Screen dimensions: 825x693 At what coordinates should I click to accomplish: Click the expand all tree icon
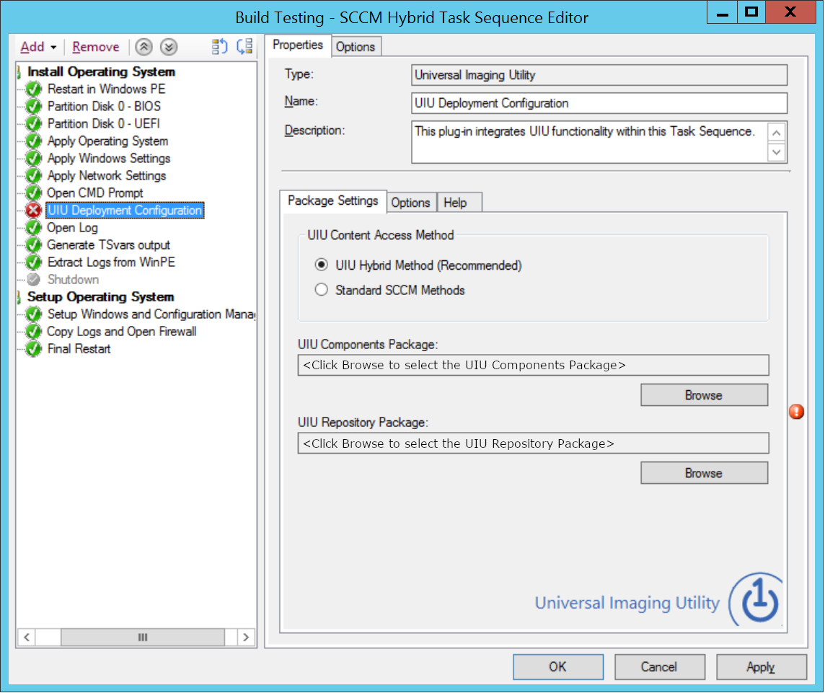pos(219,47)
